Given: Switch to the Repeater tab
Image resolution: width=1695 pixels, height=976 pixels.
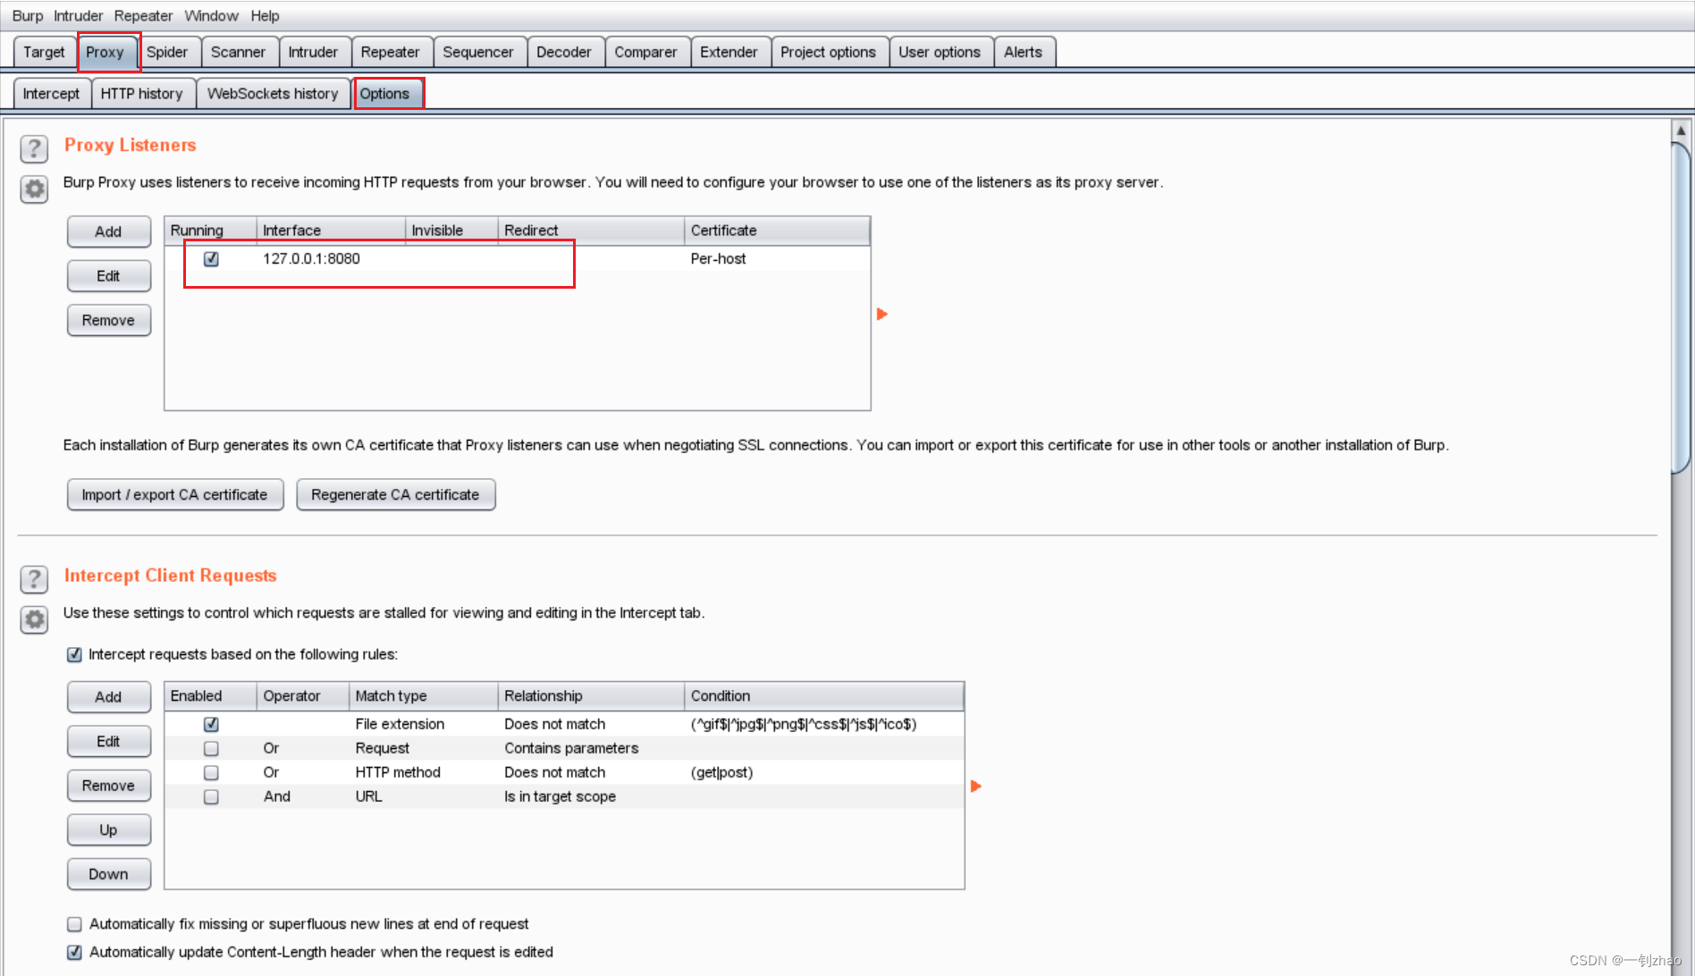Looking at the screenshot, I should (391, 52).
